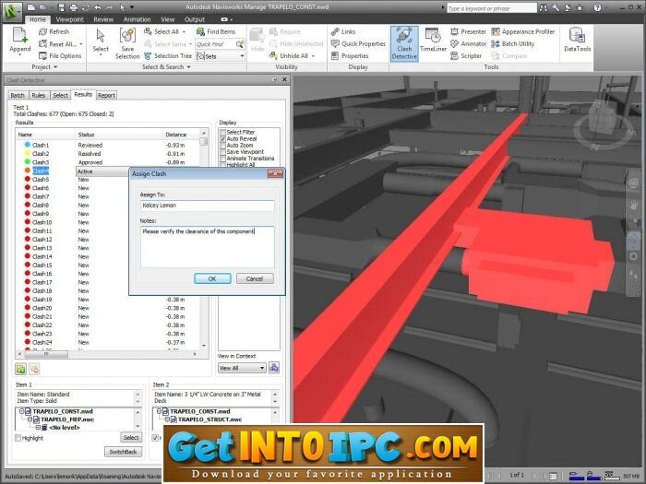This screenshot has height=484, width=646.
Task: Click the Refresh icon in Project
Action: (42, 31)
